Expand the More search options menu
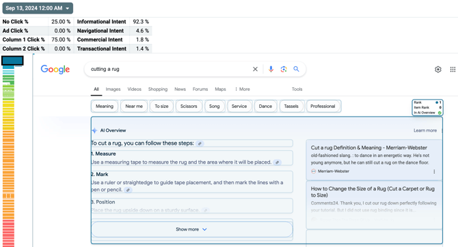Viewport: 458px width, 247px height. tap(242, 89)
